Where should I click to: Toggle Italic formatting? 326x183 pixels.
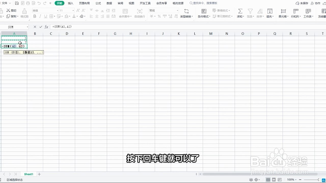tap(40, 16)
